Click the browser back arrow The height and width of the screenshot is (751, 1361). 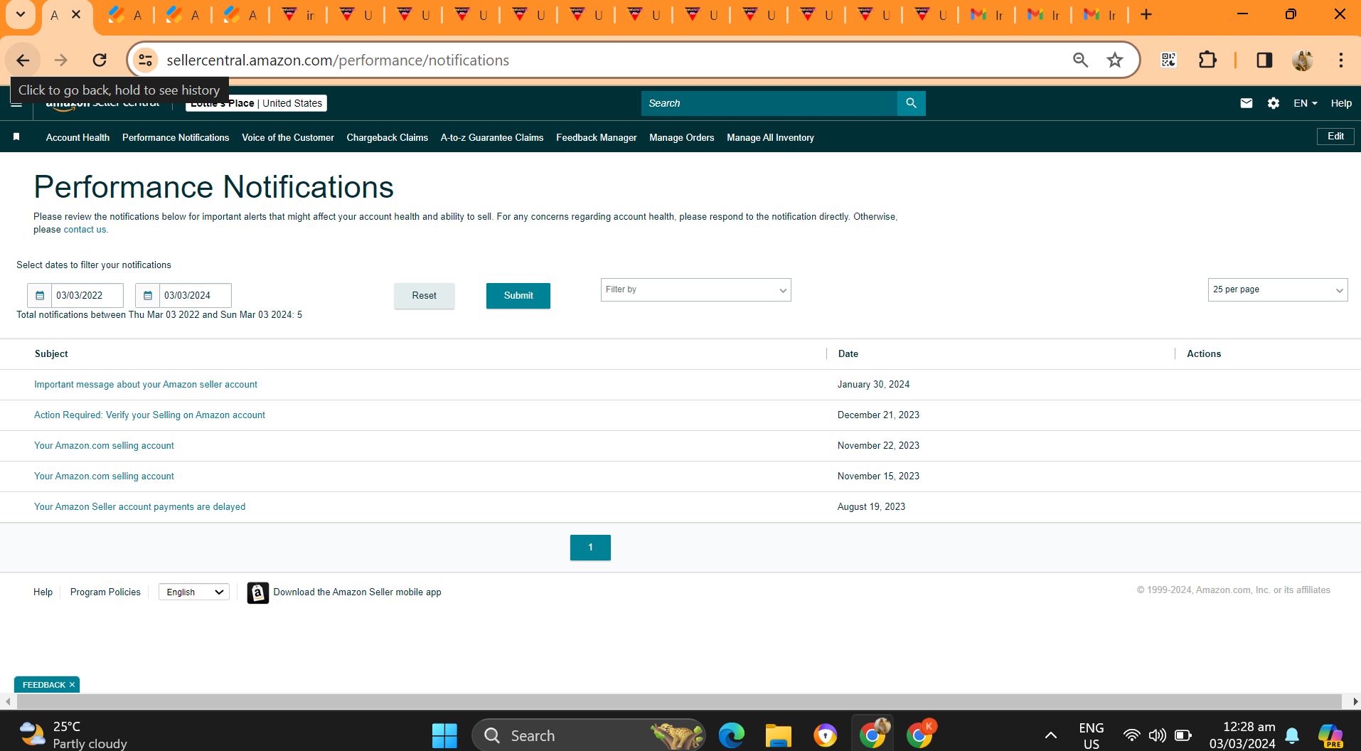23,60
